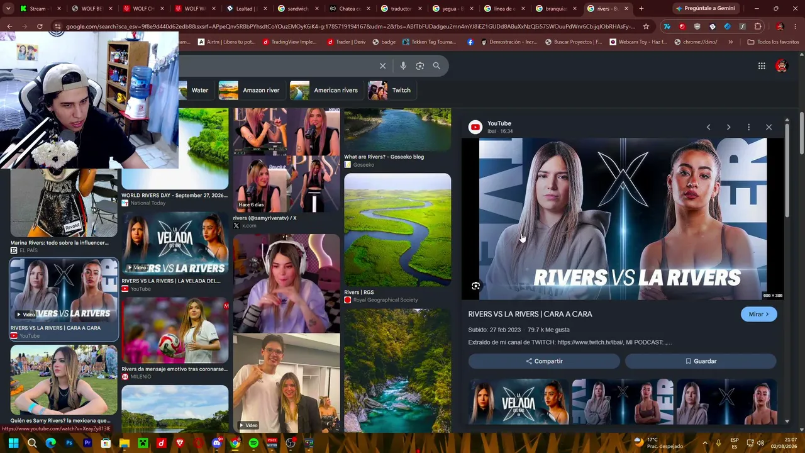The height and width of the screenshot is (453, 805).
Task: Open Brave browser from the taskbar
Action: [x=180, y=443]
